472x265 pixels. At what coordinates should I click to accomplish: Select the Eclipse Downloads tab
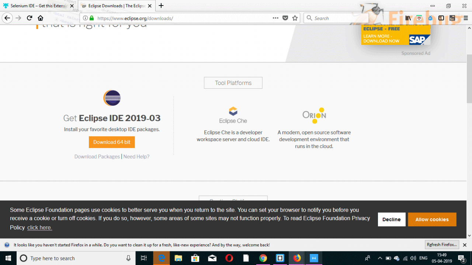point(114,6)
